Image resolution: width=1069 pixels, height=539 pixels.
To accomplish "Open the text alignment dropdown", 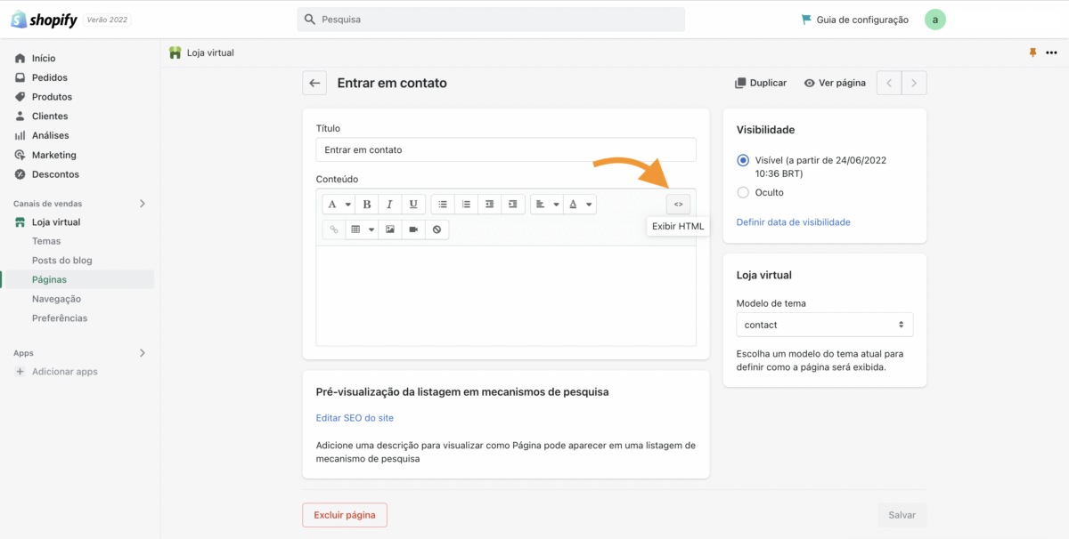I will tap(546, 205).
